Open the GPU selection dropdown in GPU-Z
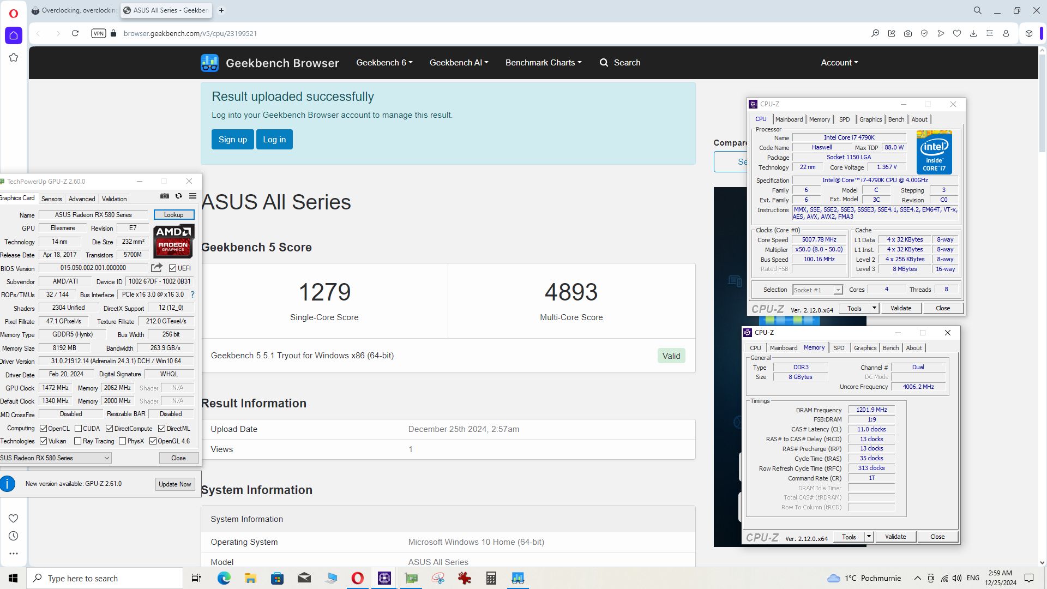The width and height of the screenshot is (1047, 589). pos(56,458)
